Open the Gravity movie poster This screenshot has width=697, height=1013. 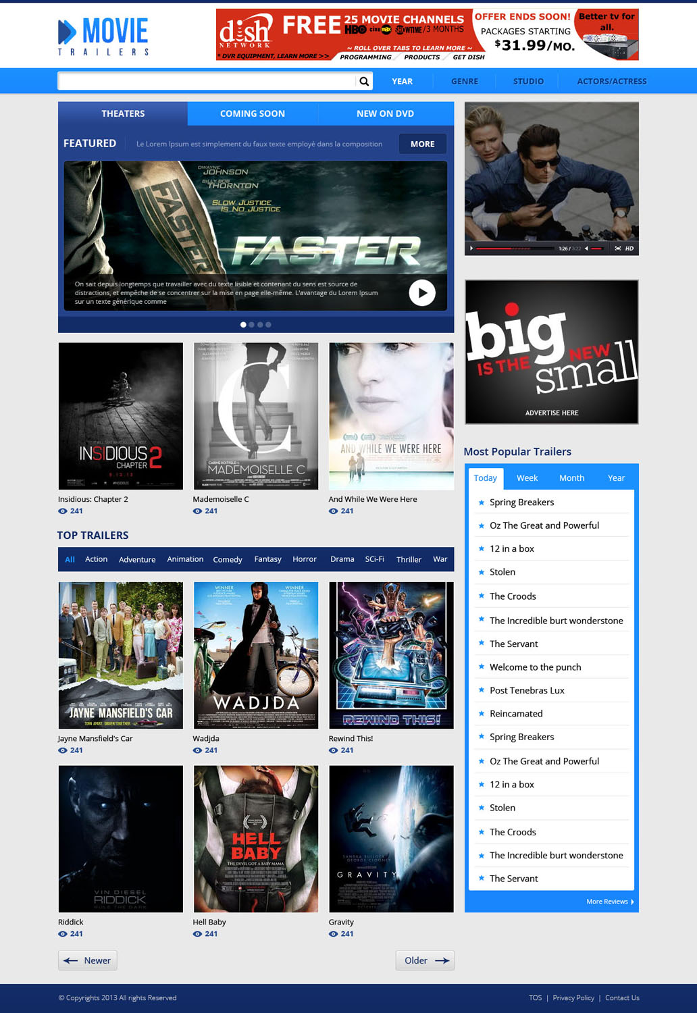(391, 839)
